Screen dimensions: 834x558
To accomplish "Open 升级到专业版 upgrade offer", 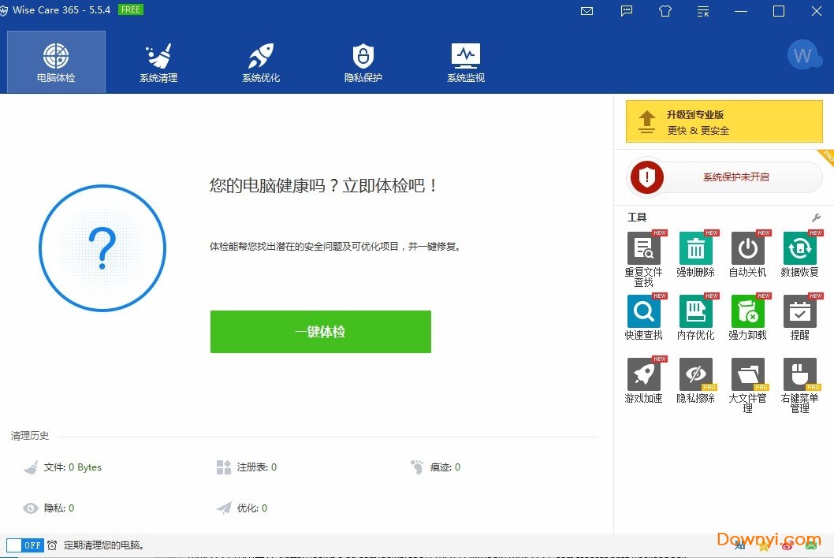I will (x=723, y=121).
